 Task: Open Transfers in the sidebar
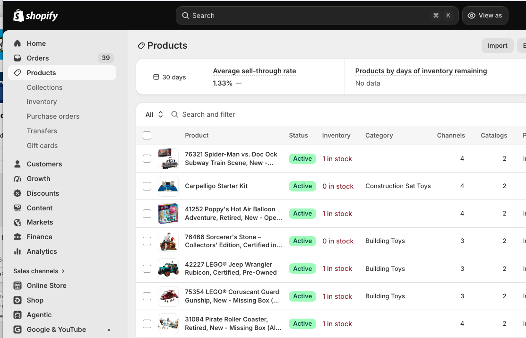tap(42, 131)
